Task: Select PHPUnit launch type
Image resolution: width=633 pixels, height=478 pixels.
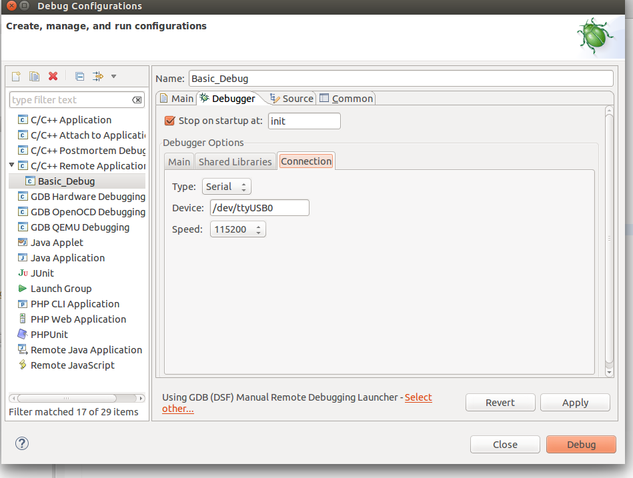Action: click(49, 335)
